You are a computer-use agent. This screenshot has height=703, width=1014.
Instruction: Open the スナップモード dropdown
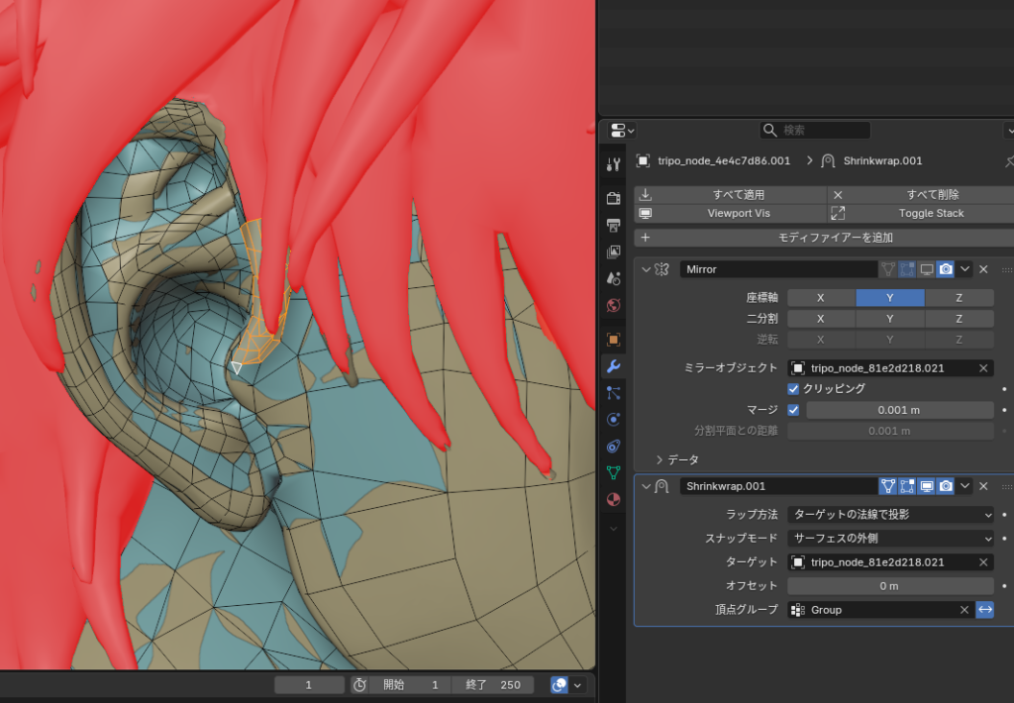click(x=890, y=539)
